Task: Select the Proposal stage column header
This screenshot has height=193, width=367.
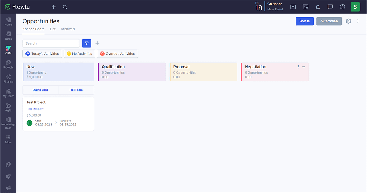Action: [x=204, y=72]
